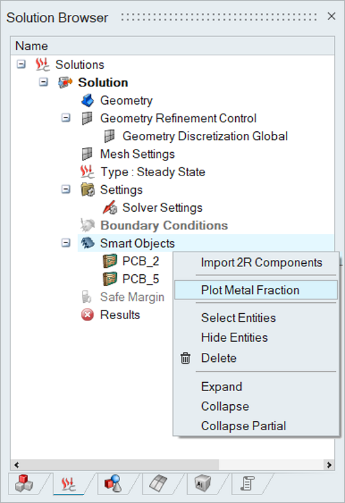
Task: Collapse the Settings folder node
Action: 66,190
